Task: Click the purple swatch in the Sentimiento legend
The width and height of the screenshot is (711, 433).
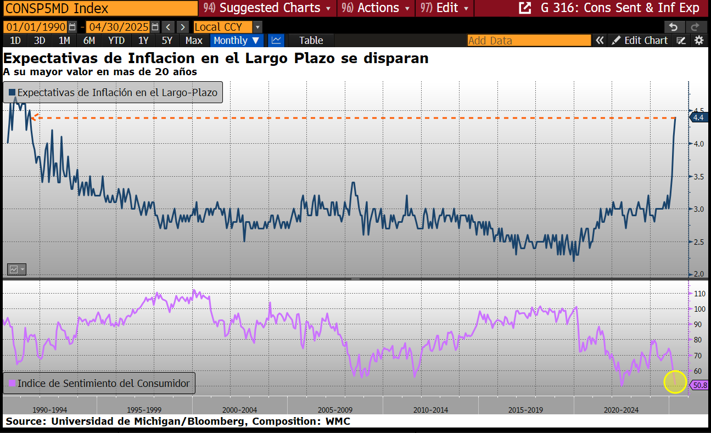Action: click(12, 383)
